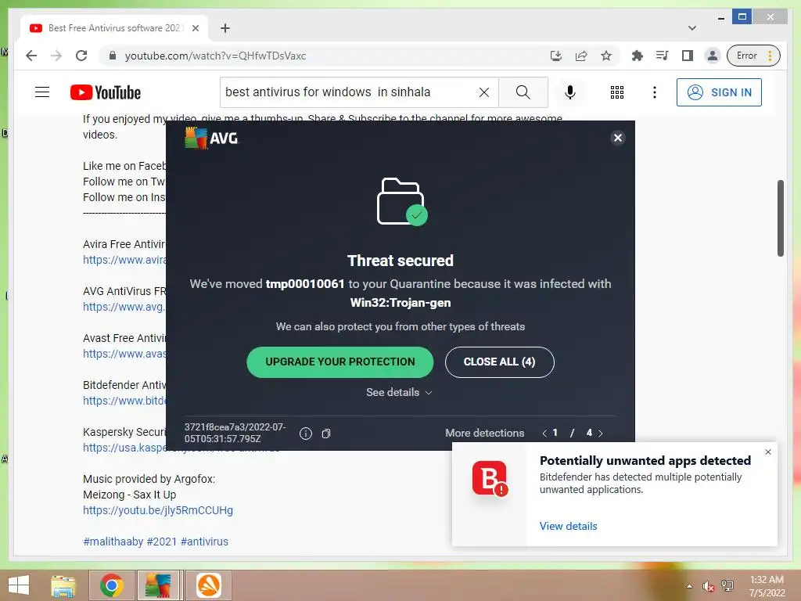The width and height of the screenshot is (801, 601).
Task: Open the Bitdefender website link
Action: pos(124,401)
